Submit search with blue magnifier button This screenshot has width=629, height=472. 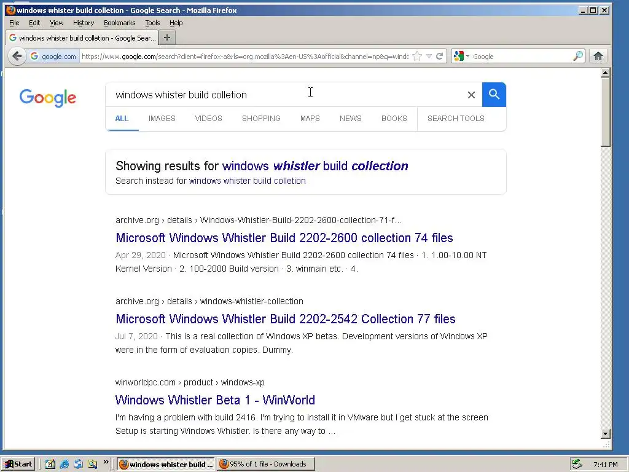494,95
